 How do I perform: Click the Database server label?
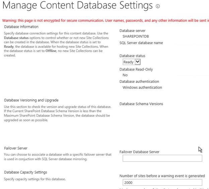click(132, 31)
